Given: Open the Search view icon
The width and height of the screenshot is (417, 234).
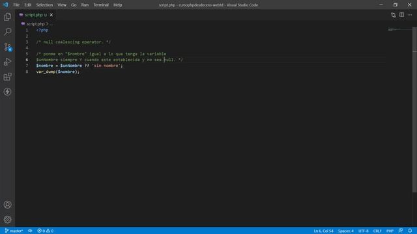Looking at the screenshot, I should pos(7,32).
